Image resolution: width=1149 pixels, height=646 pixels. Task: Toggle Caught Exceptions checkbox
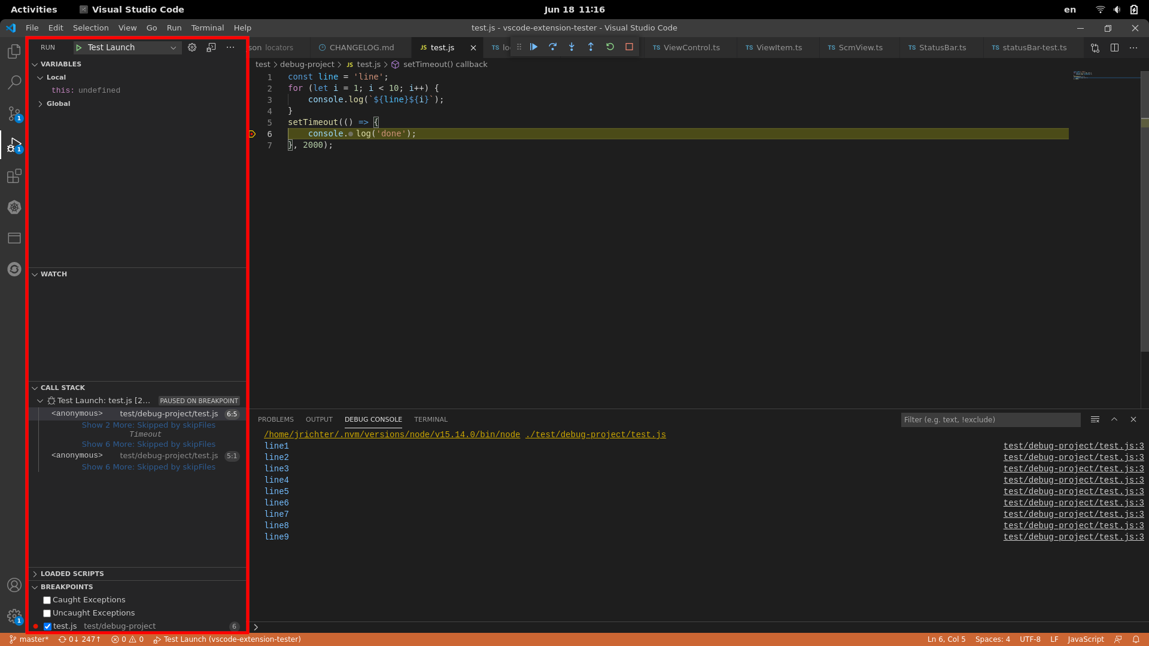click(x=47, y=600)
